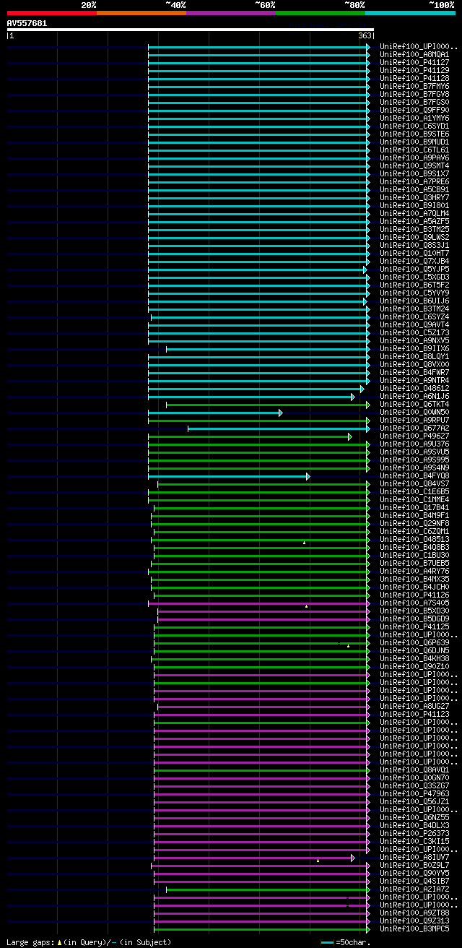Click the yellow gap marker on O48513 row
This screenshot has height=948, width=462.
tap(305, 543)
